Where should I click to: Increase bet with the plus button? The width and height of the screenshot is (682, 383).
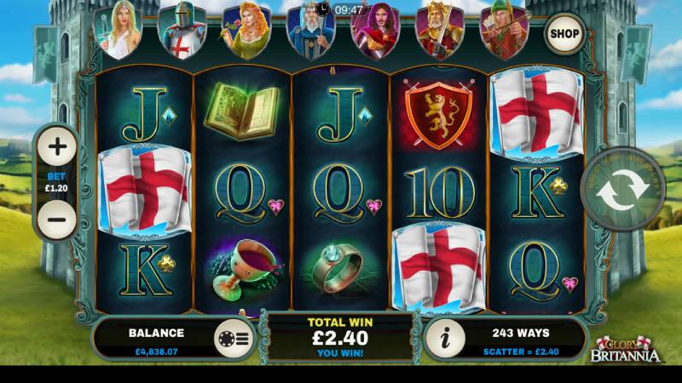point(57,146)
